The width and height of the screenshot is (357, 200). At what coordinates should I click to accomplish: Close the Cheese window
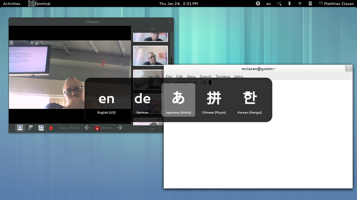click(169, 22)
